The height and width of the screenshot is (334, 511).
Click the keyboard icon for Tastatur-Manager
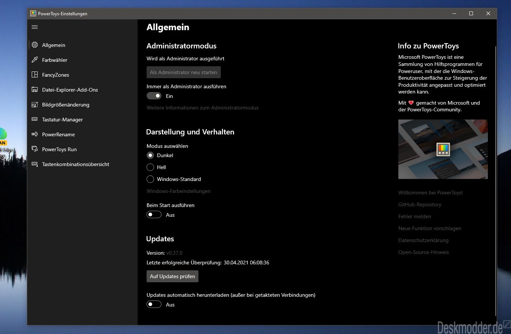tap(35, 119)
